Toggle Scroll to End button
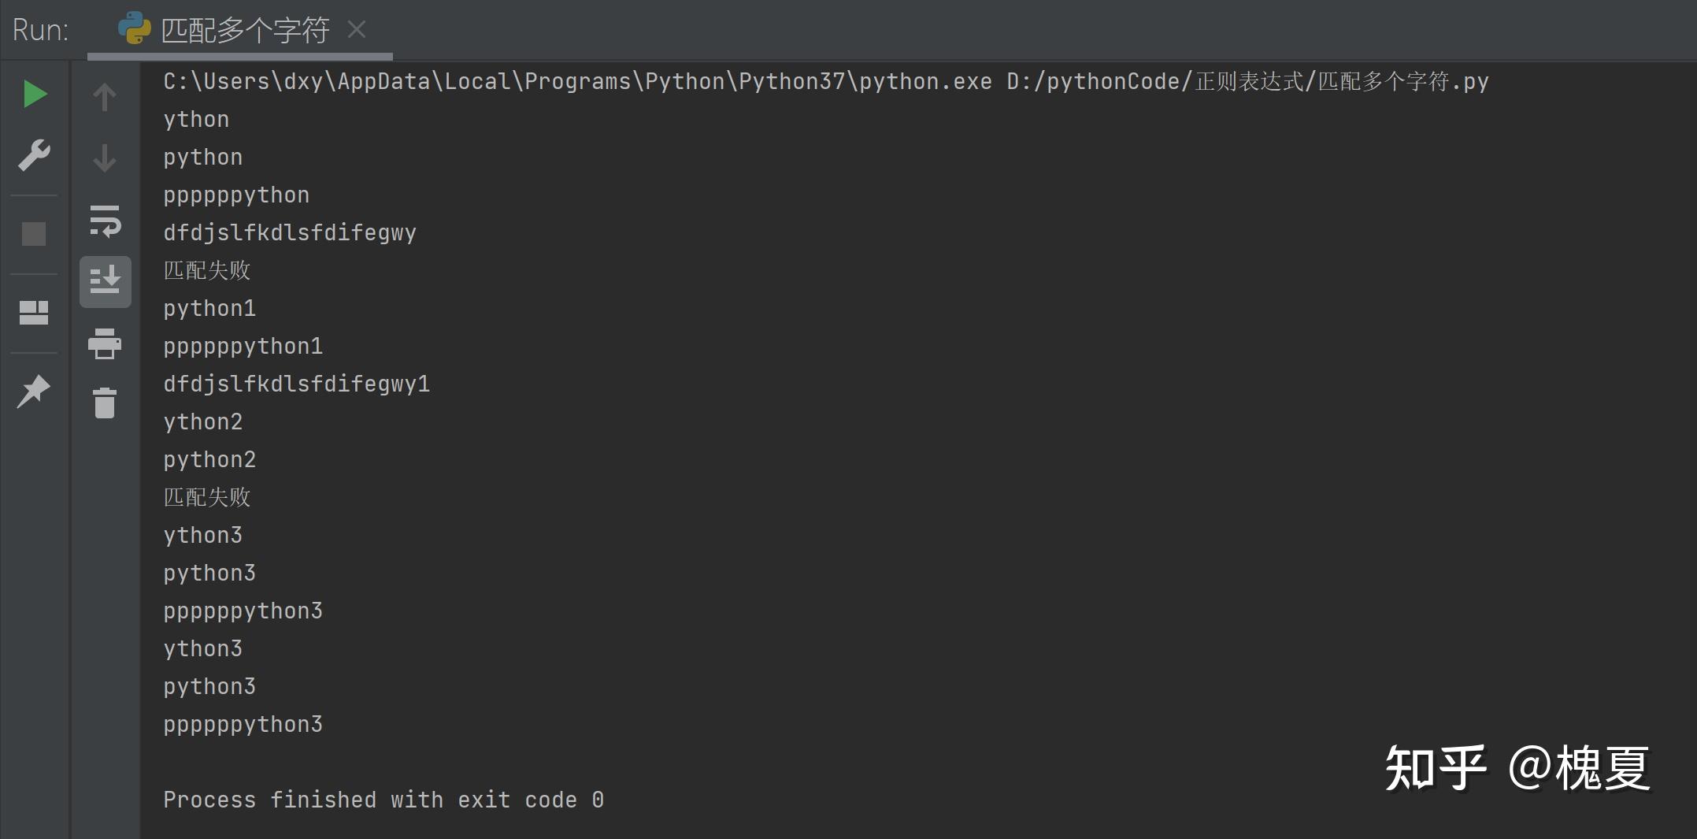 tap(105, 281)
